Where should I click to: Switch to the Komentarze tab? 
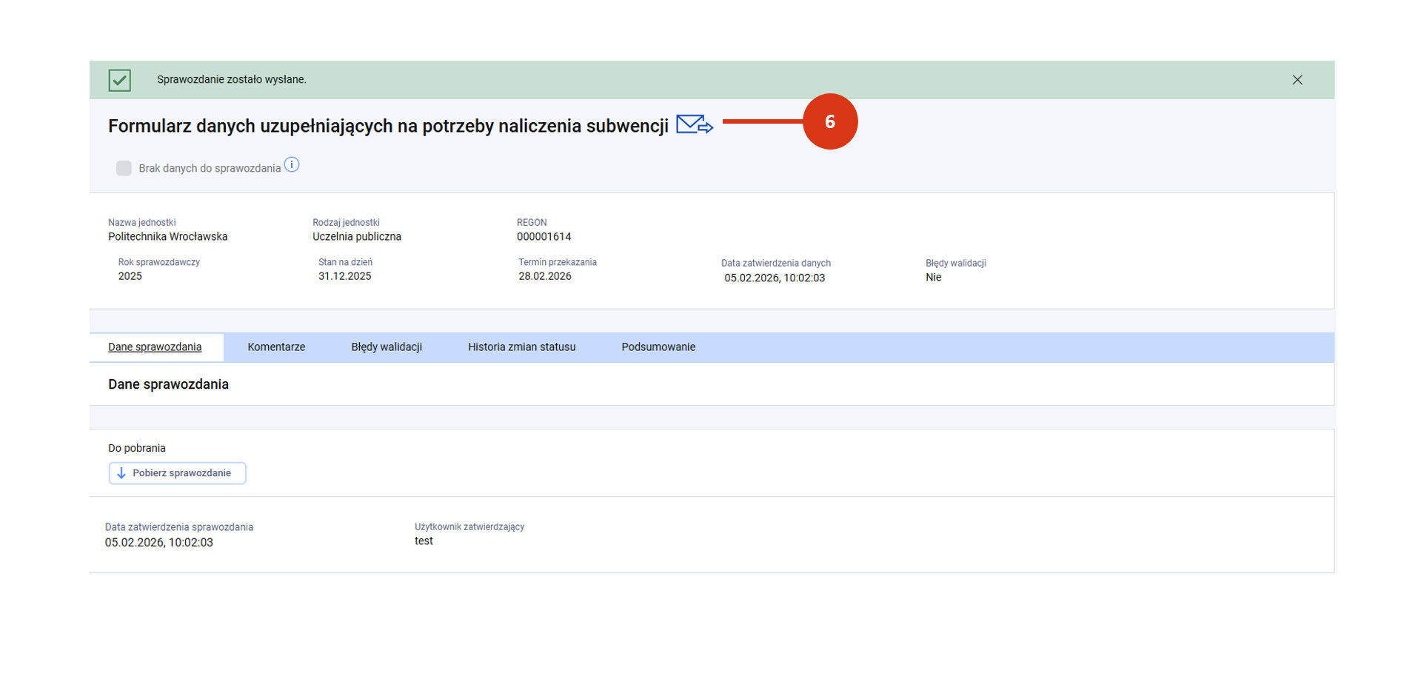(x=276, y=347)
